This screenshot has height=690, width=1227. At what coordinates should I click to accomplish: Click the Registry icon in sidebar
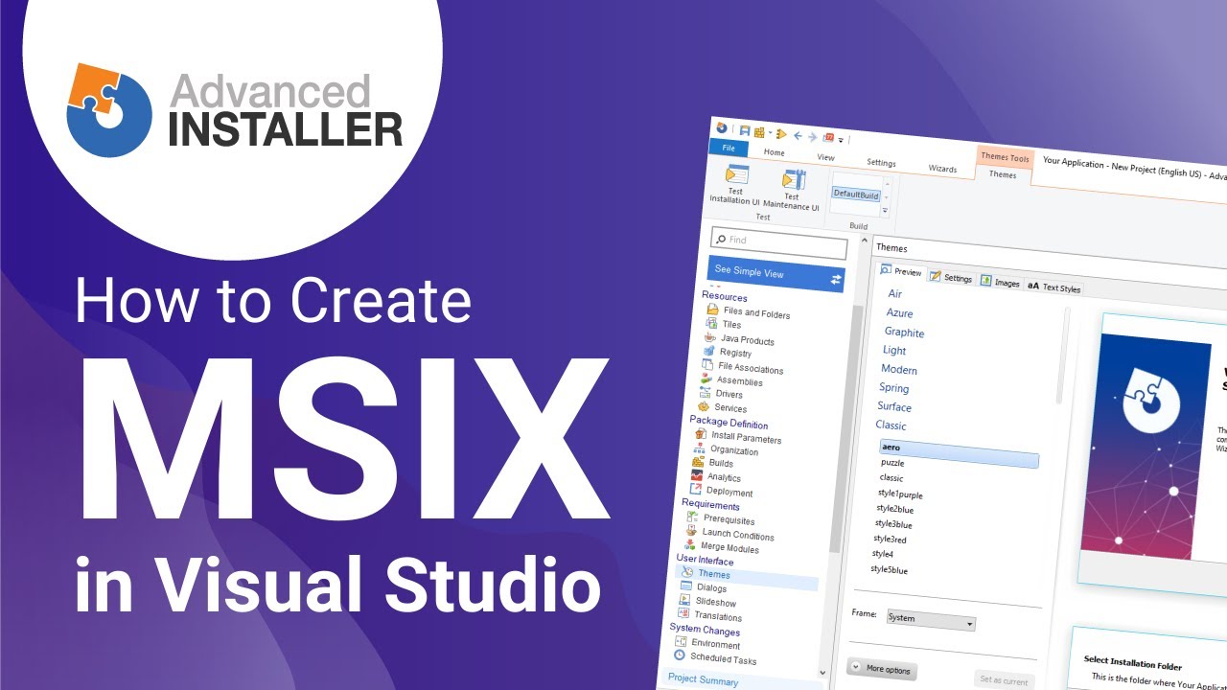[x=708, y=351]
